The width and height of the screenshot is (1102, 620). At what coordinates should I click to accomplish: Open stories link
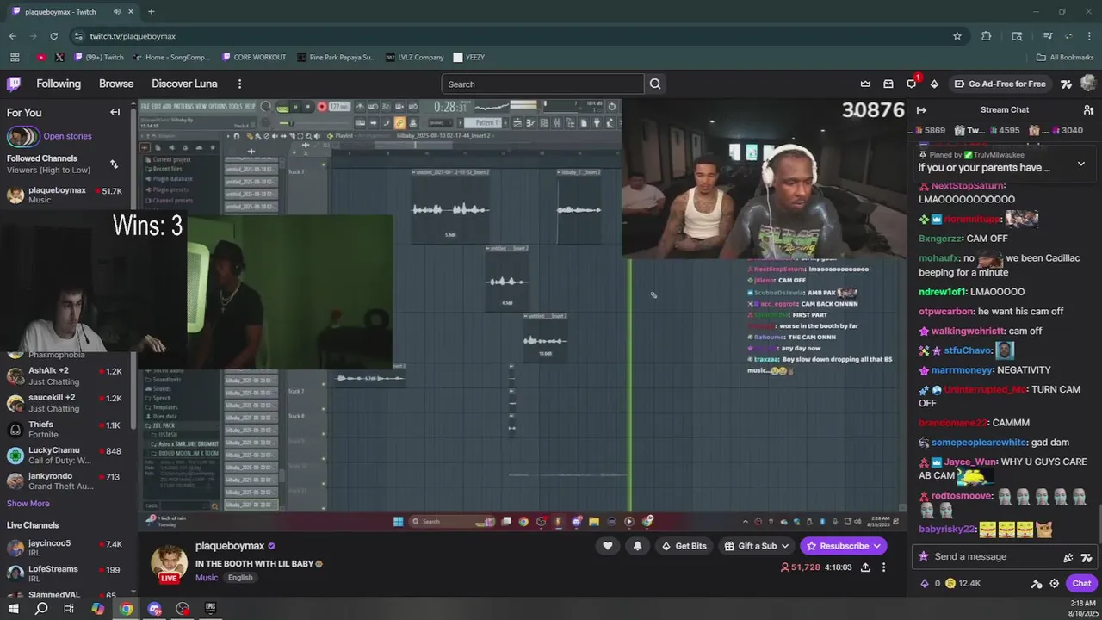(x=67, y=136)
